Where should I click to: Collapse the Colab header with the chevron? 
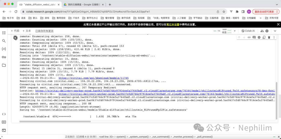pos(275,31)
